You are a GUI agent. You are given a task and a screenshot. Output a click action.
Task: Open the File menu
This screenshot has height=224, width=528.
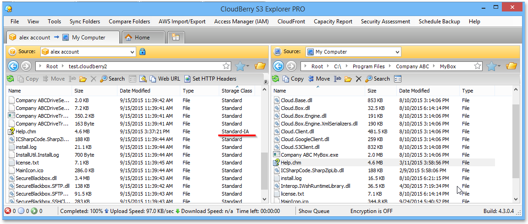point(15,22)
